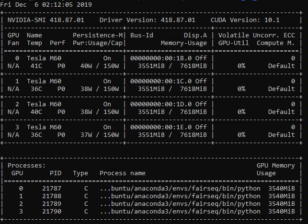308x224 pixels.
Task: Click the 'Disp.A' column header
Action: pyautogui.click(x=195, y=35)
